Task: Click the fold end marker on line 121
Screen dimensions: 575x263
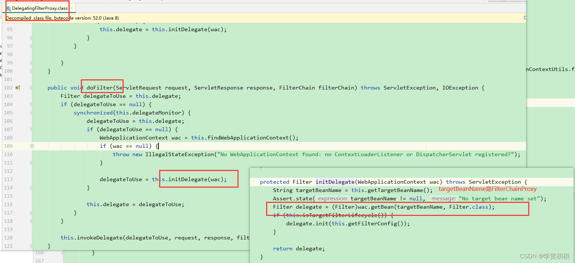Action: pos(32,246)
